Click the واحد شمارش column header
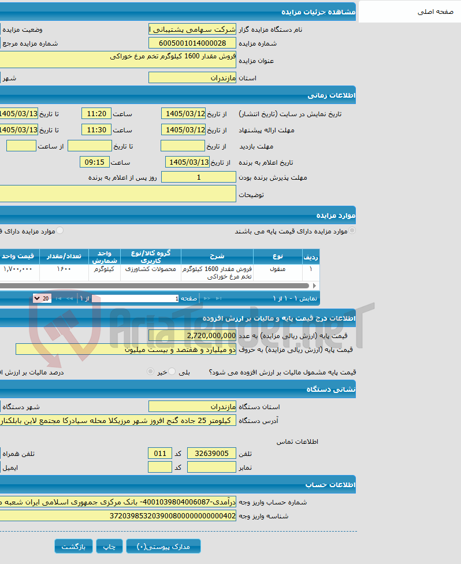The image size is (461, 564). 105,257
